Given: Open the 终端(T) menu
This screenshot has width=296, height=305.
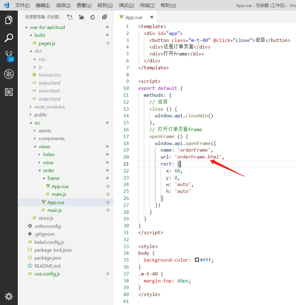Looking at the screenshot, I should (147, 5).
